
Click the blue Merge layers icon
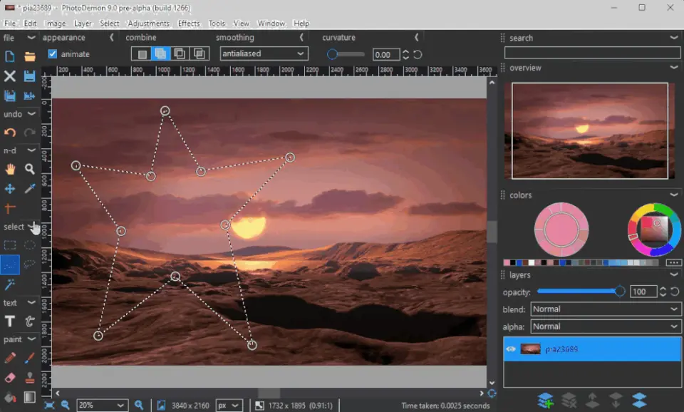click(639, 400)
